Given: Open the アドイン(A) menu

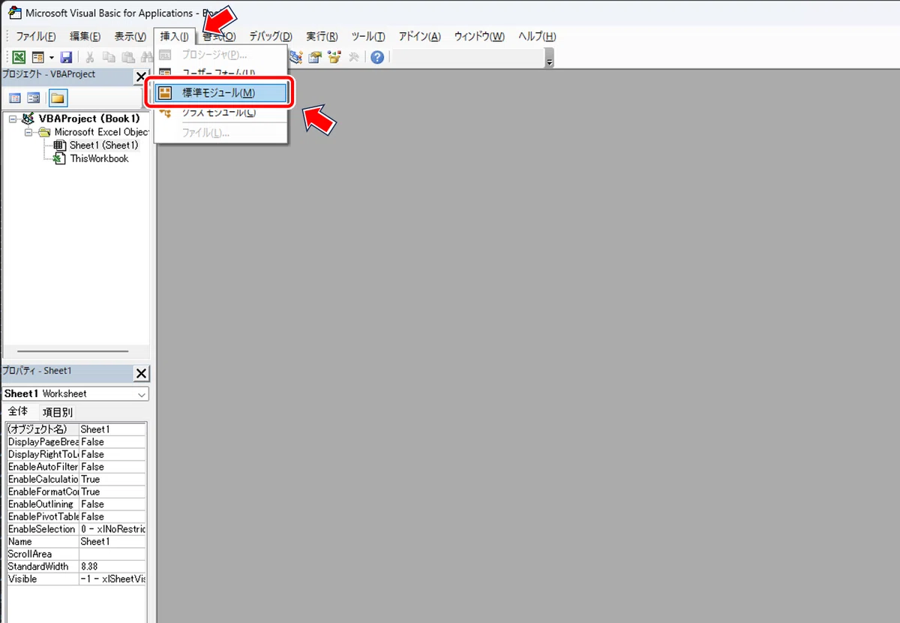Looking at the screenshot, I should point(419,36).
